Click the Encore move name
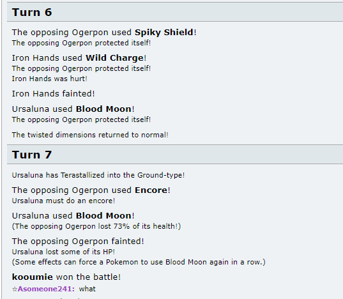Viewport: 343px width, 299px height. tap(151, 190)
